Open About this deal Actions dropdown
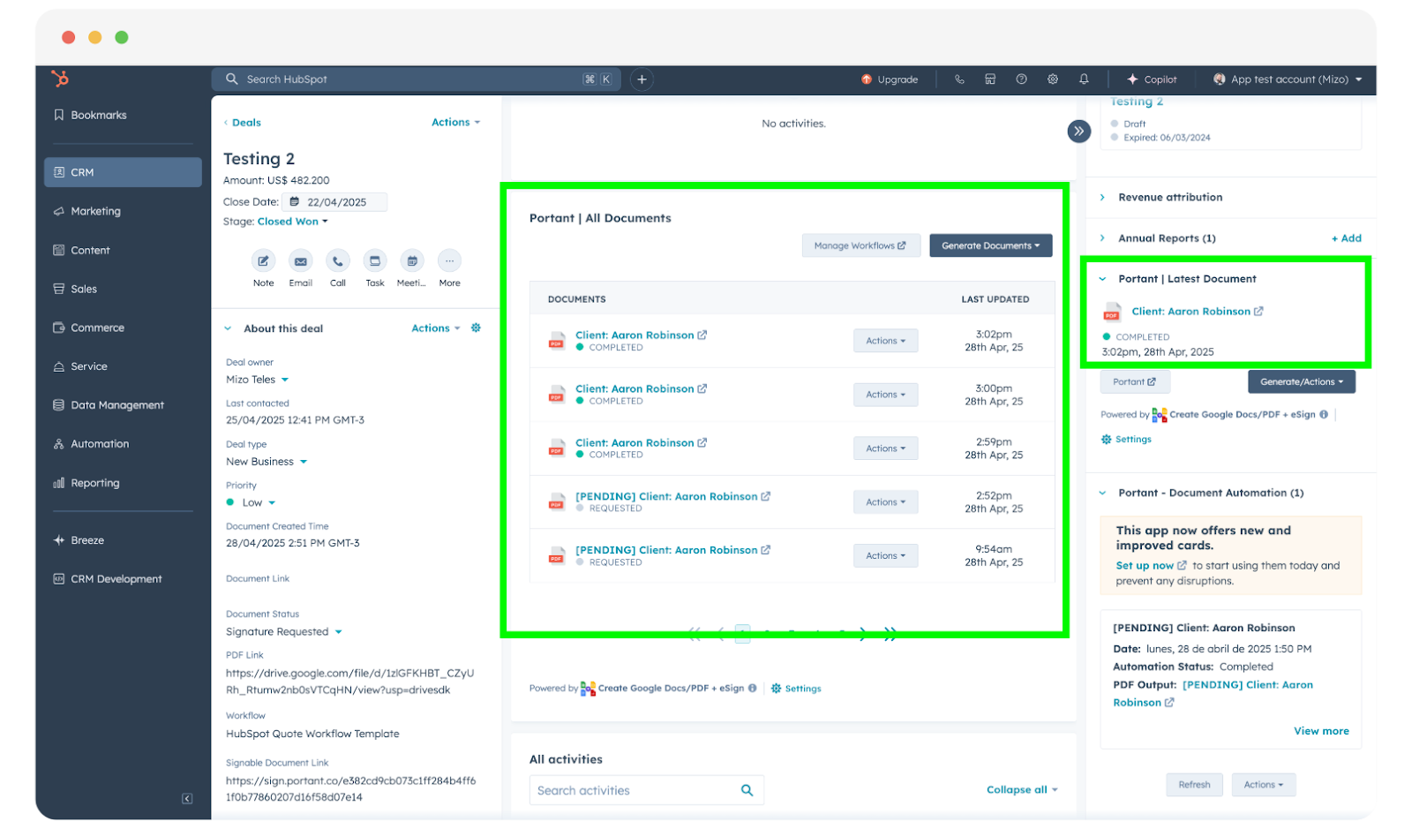 (436, 328)
